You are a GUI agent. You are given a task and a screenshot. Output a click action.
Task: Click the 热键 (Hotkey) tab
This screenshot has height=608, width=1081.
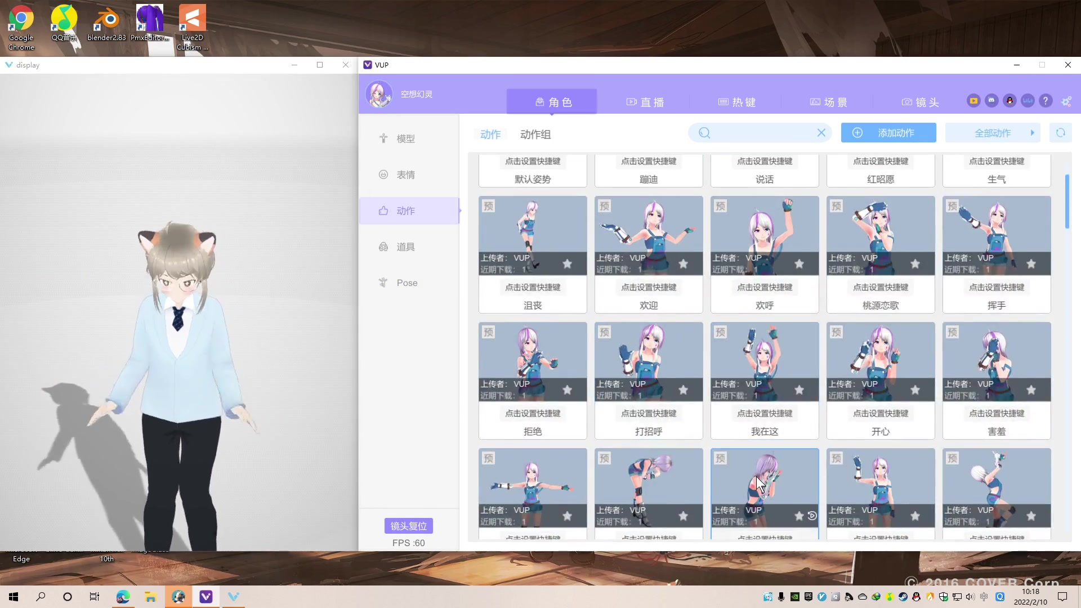click(x=739, y=102)
